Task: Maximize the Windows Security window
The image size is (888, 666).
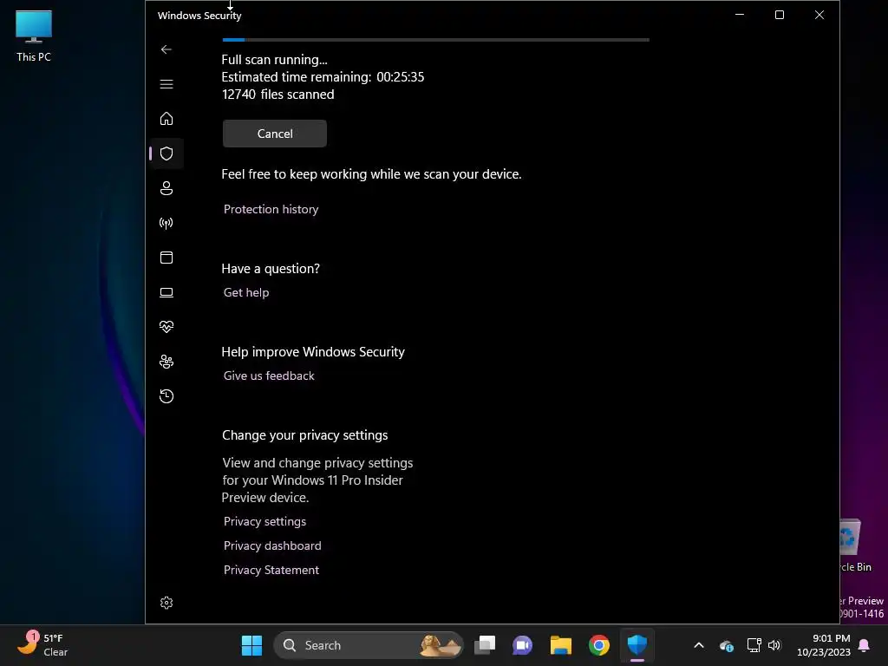Action: tap(780, 15)
